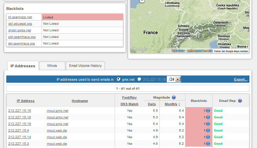Open mout.gmx.net hostname for 212.227.15.19
Screen dimensions: 257x148
tap(58, 124)
